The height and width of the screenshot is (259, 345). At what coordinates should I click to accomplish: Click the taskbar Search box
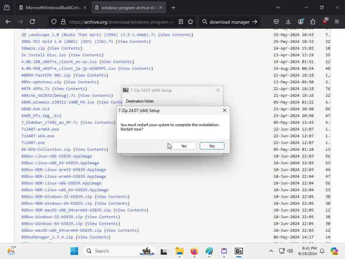[x=120, y=251]
